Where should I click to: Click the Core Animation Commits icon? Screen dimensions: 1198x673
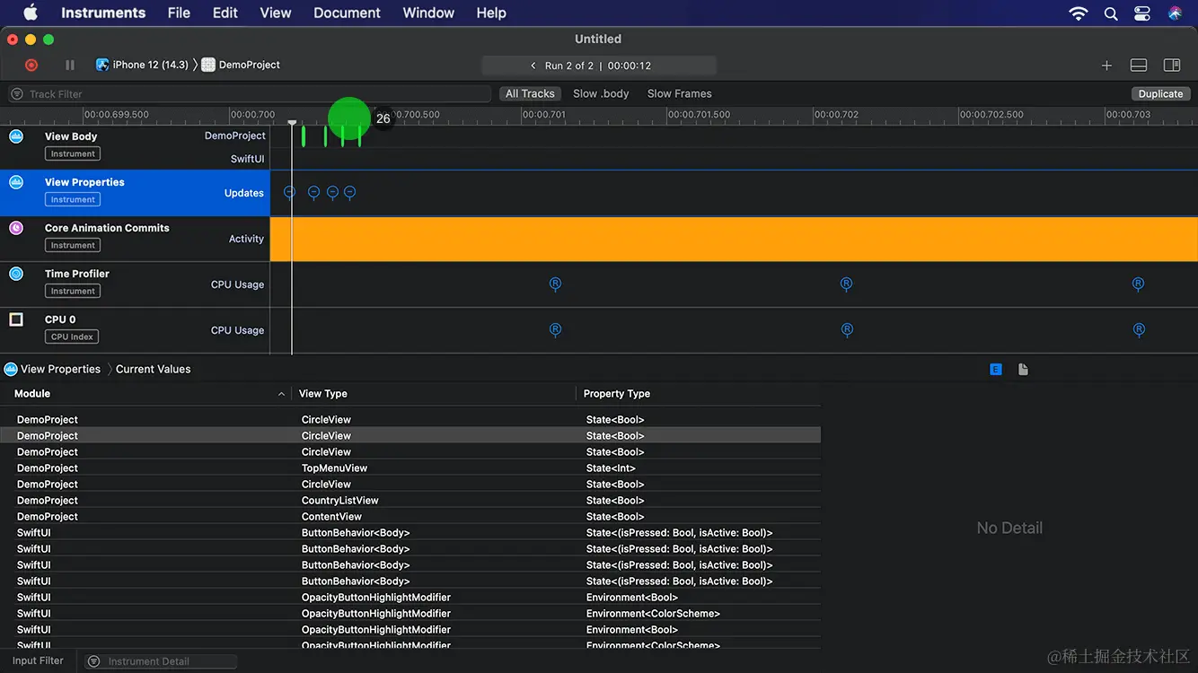coord(16,228)
